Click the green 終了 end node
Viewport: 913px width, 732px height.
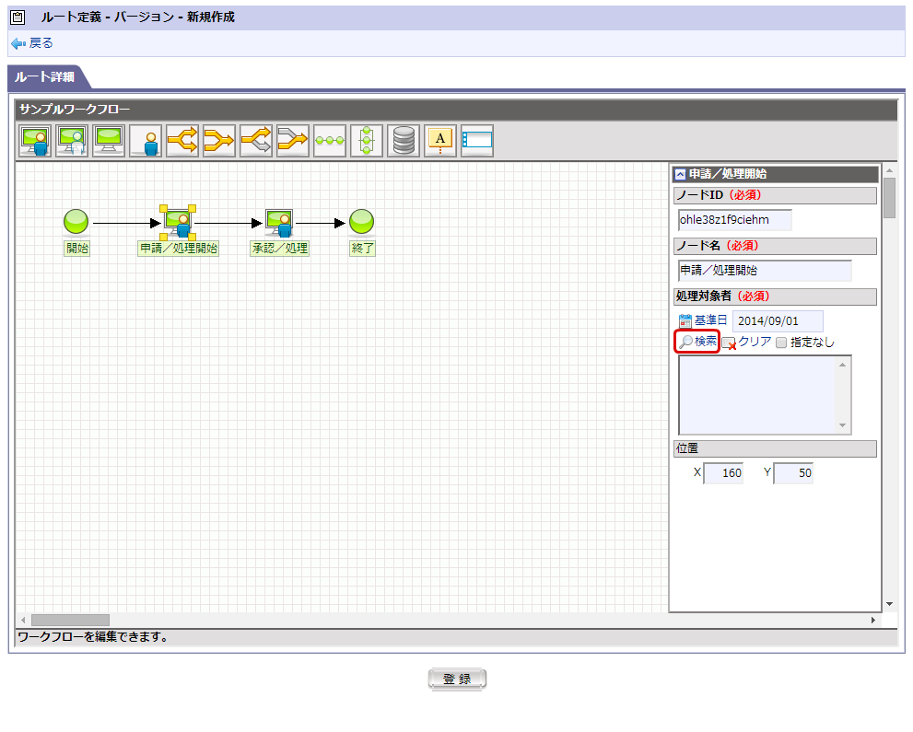click(361, 222)
